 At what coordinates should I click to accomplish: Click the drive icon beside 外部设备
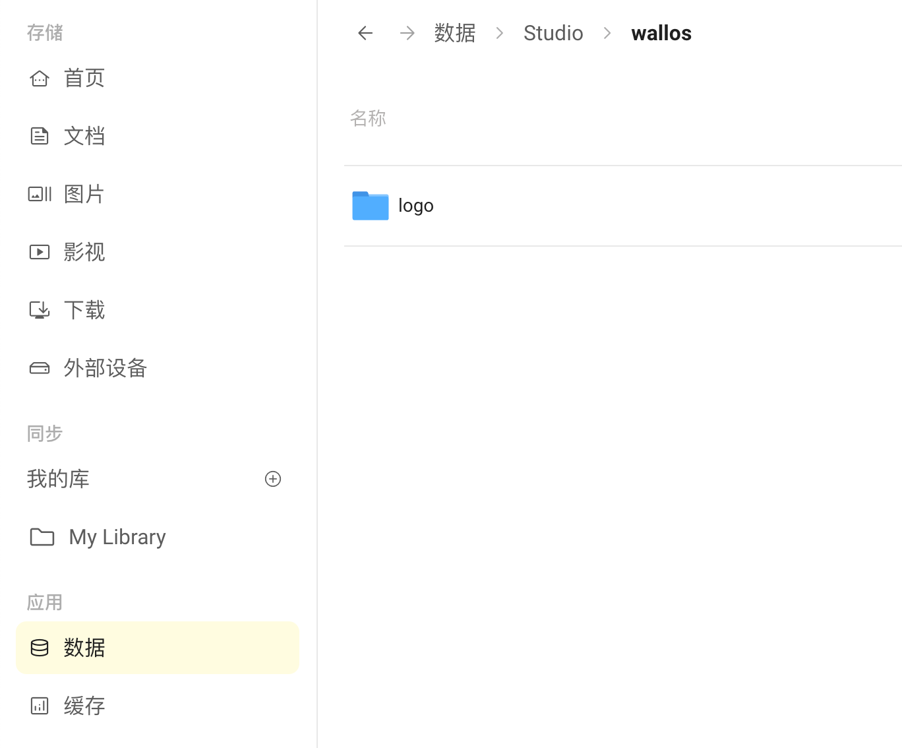(x=40, y=368)
